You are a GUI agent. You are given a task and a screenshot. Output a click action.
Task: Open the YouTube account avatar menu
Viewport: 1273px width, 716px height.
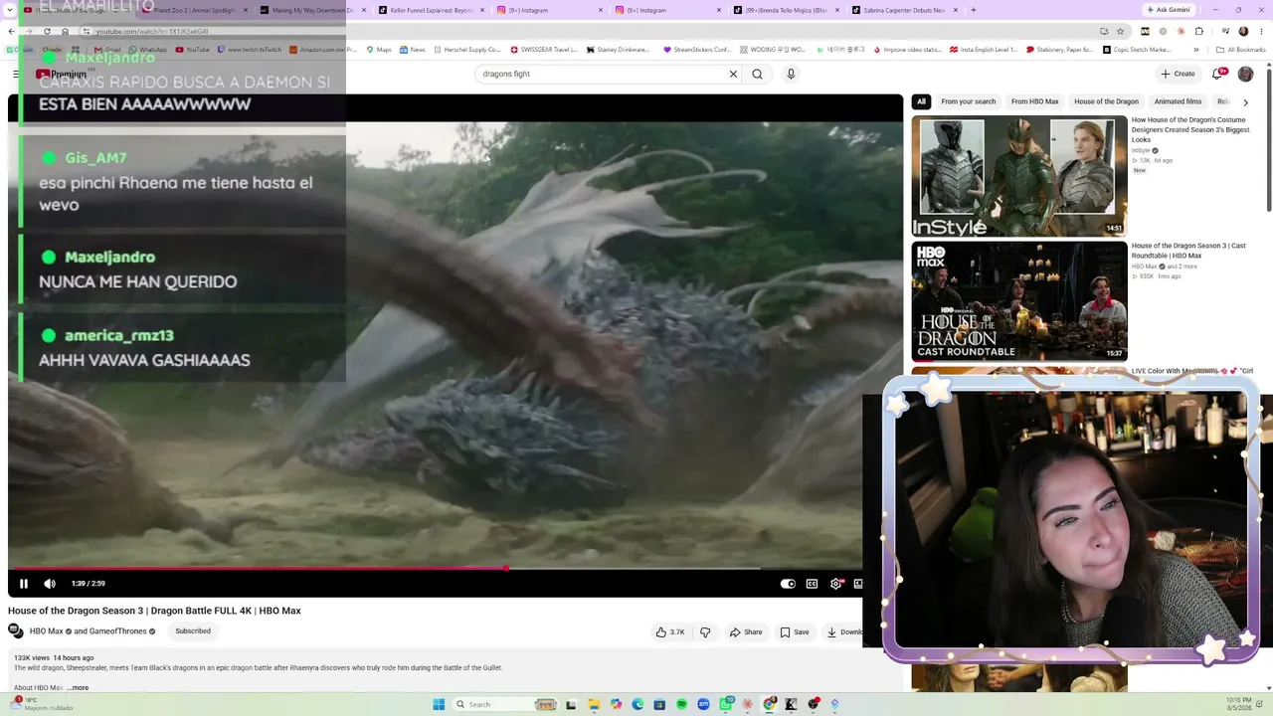(x=1245, y=74)
